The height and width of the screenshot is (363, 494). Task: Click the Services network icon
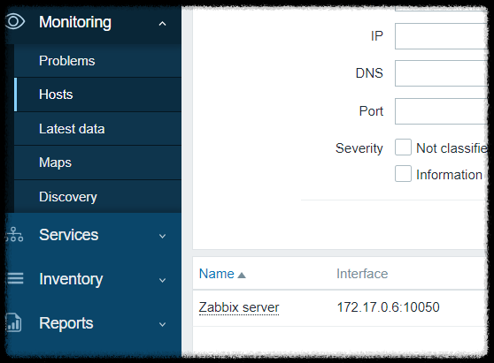coord(14,234)
